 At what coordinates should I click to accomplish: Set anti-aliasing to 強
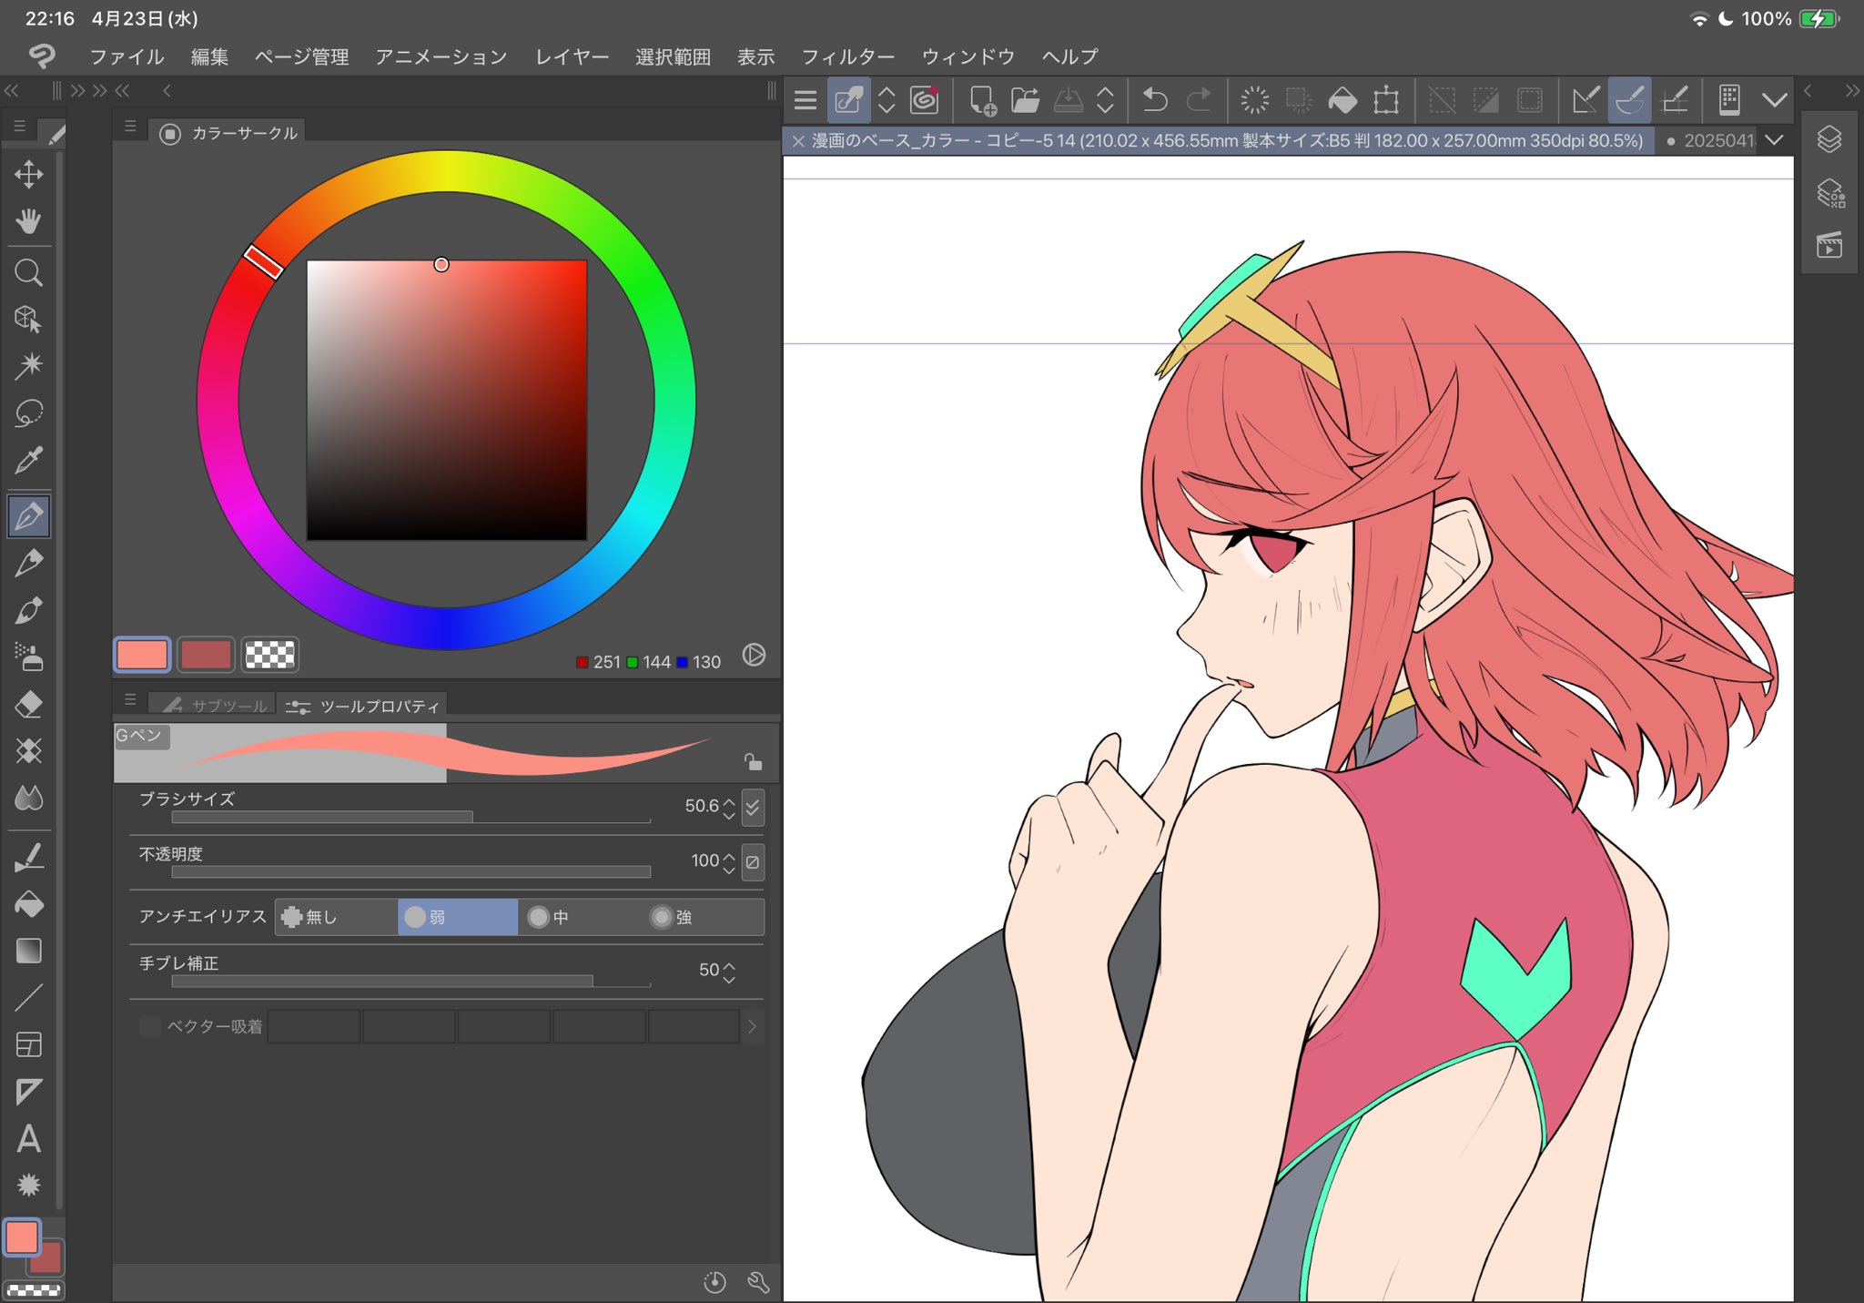point(703,917)
